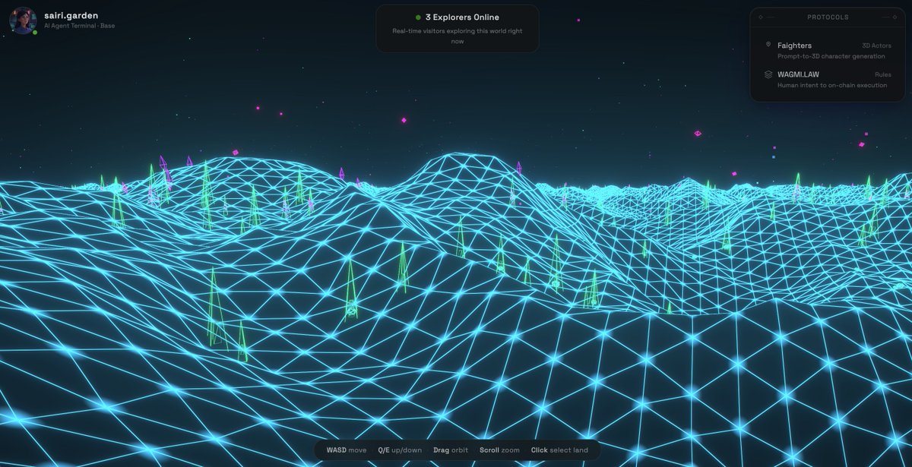Open the Faighters protocol entry

(x=828, y=51)
